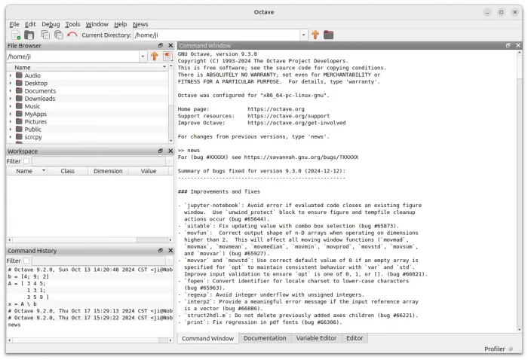Viewport: 528px width, 360px height.
Task: Sort Workspace by Dimension column header
Action: coord(108,171)
